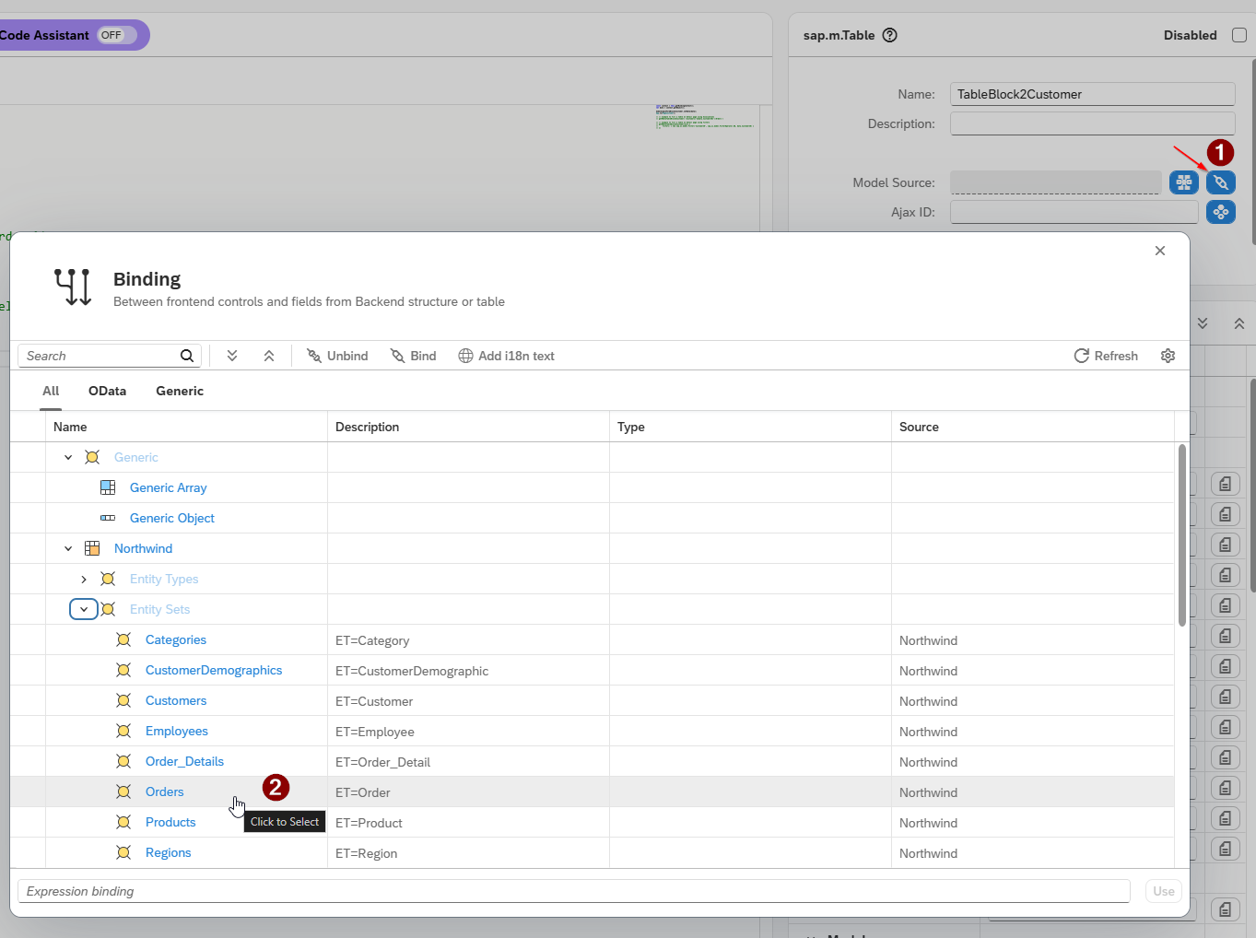Screen dimensions: 1256x938
Task: Focus the Description input field
Action: click(1092, 123)
